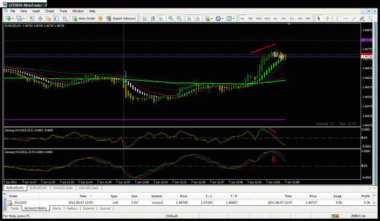
Task: Click the zoom in magnifier icon
Action: (171, 18)
